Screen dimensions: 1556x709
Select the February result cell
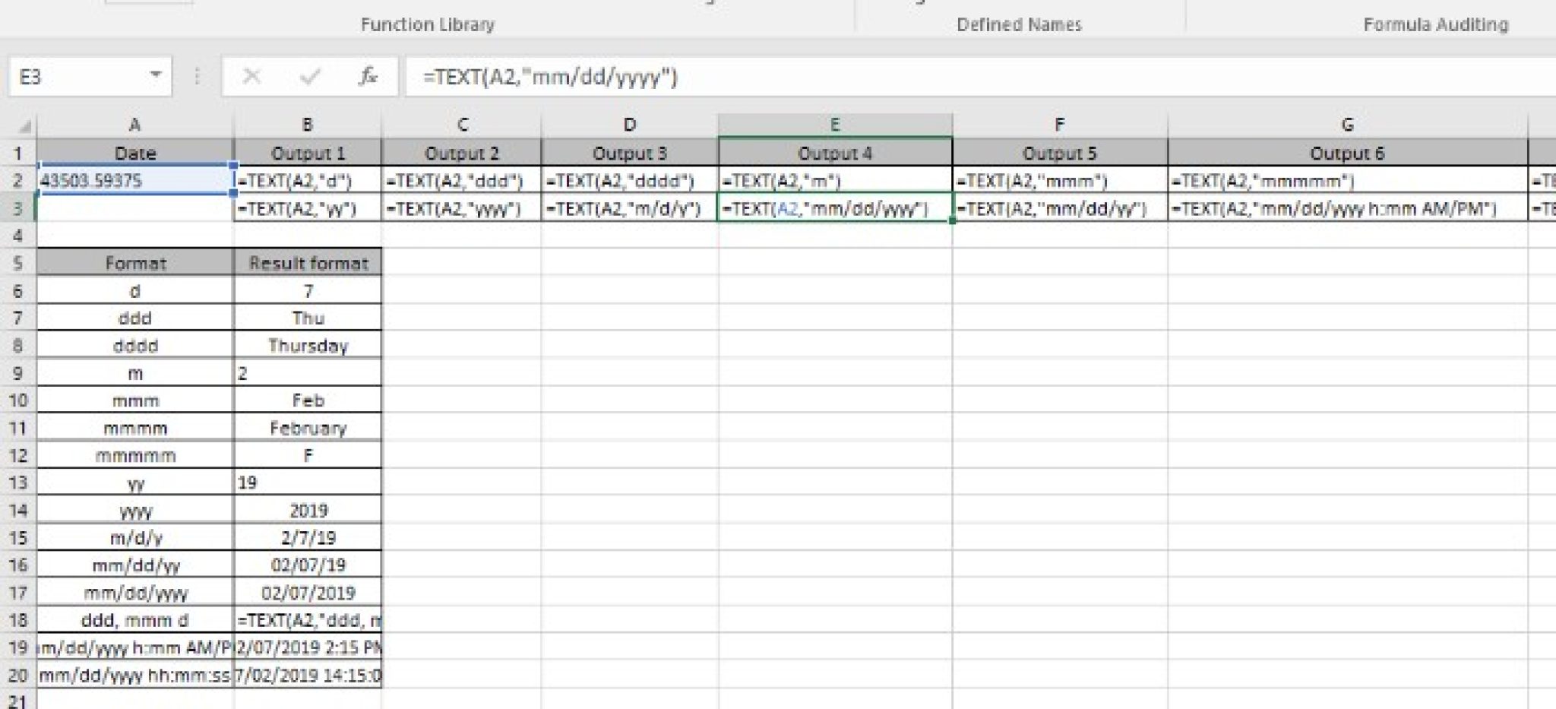click(308, 428)
